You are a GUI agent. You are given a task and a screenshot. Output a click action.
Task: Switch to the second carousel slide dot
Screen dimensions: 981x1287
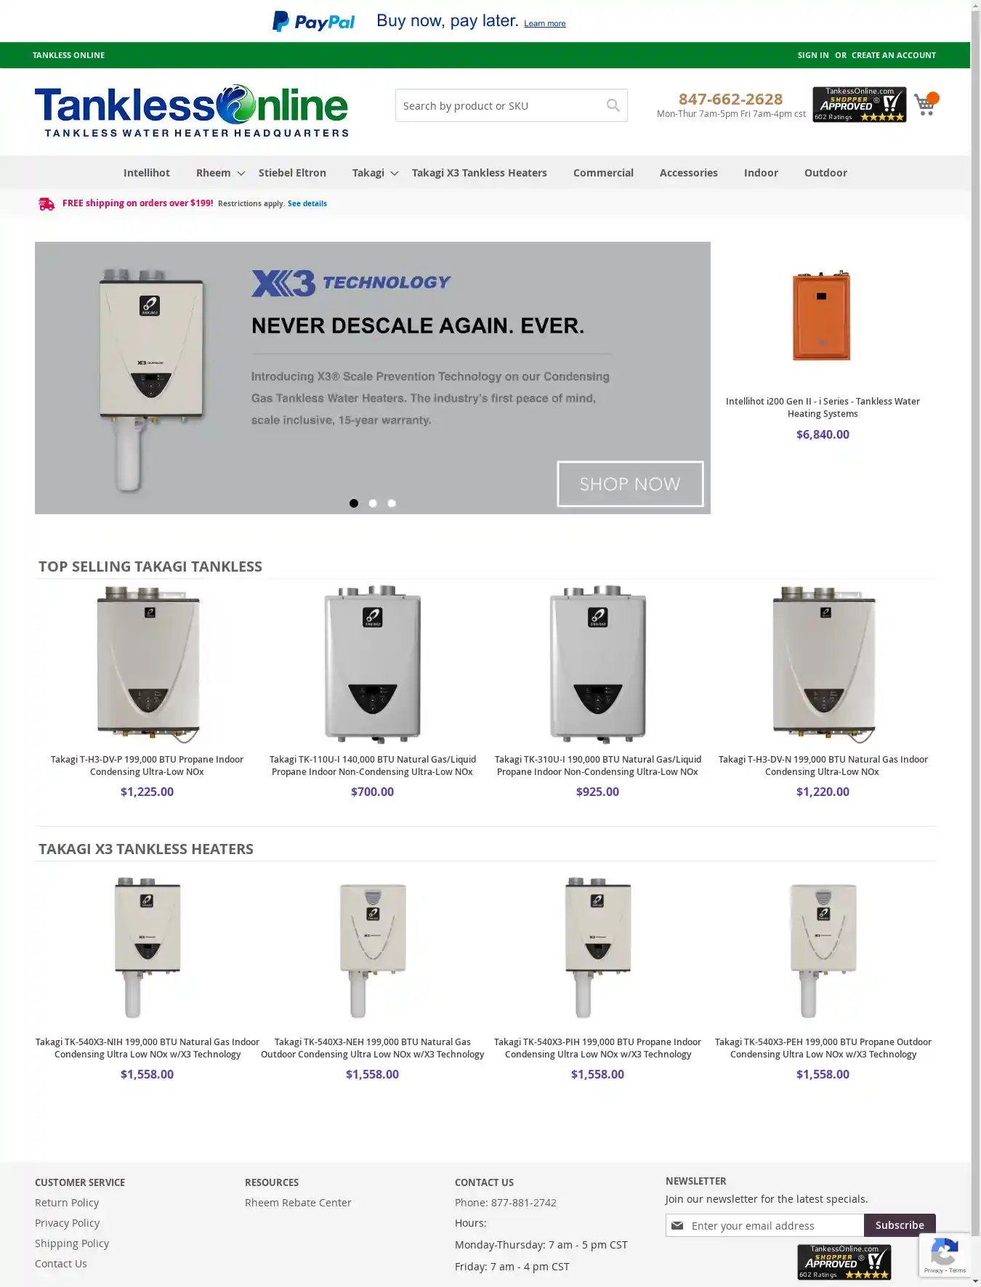(373, 503)
